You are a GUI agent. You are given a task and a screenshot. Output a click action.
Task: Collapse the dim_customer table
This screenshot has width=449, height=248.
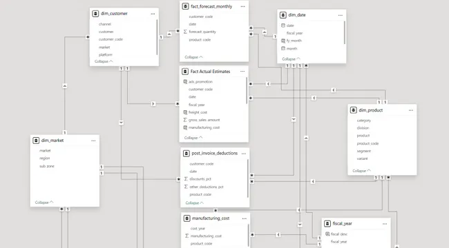104,61
